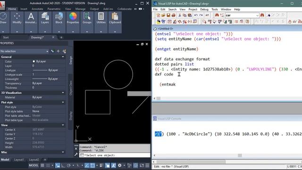This screenshot has height=170, width=302.
Task: Click the Workspace switching gear icon
Action: tap(119, 165)
